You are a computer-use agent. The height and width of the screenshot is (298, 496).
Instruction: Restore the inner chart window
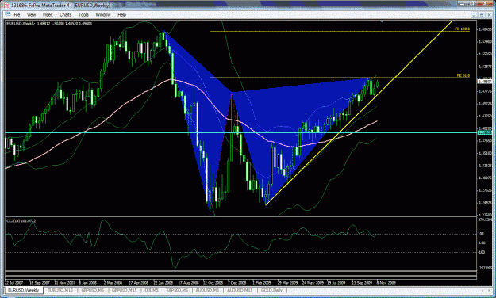pyautogui.click(x=482, y=14)
